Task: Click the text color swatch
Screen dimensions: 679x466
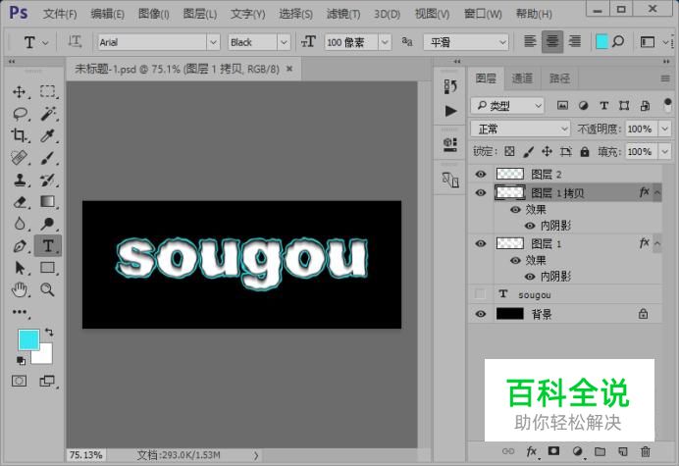Action: 601,42
